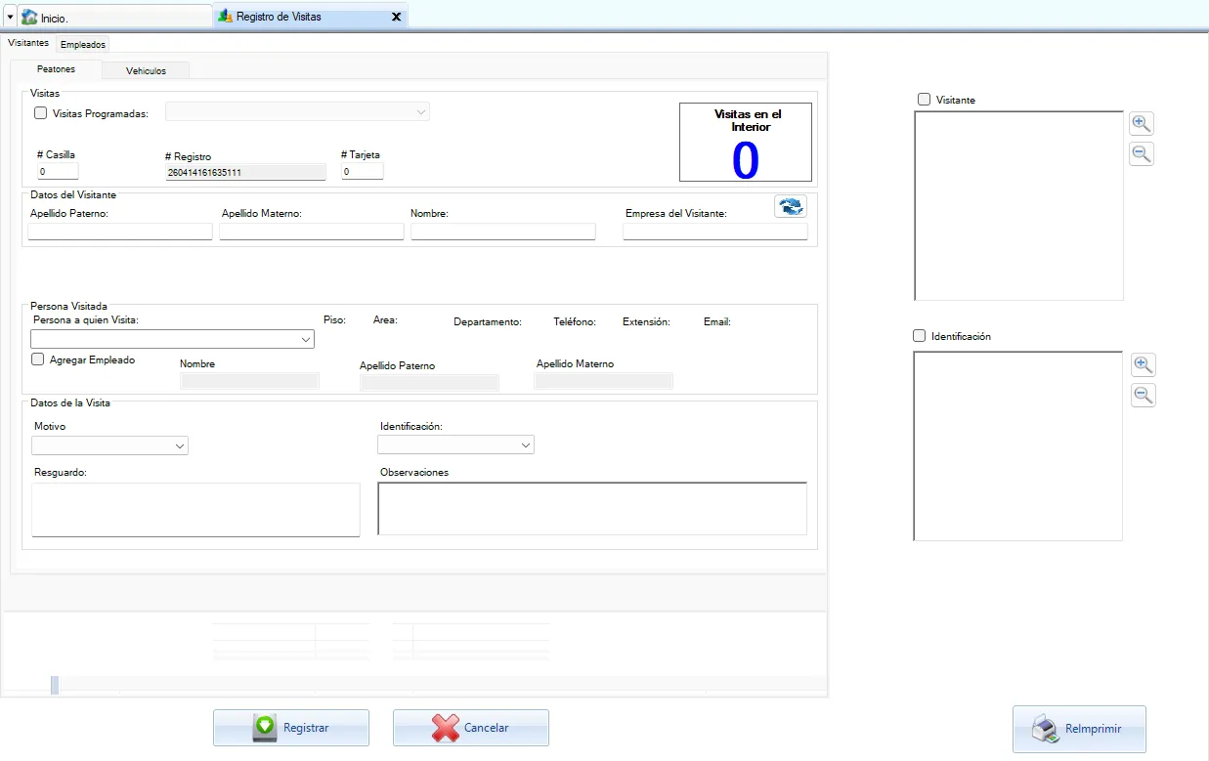Select the Visitantes tab
The width and height of the screenshot is (1209, 761).
coord(28,43)
